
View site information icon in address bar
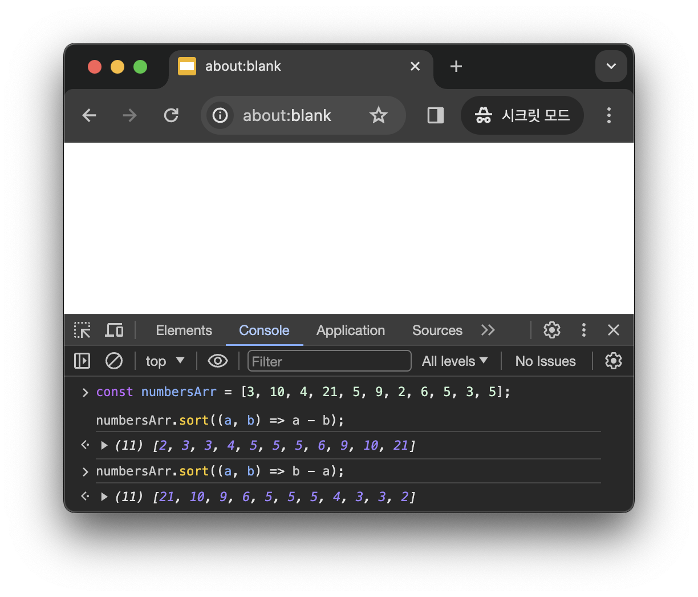click(x=220, y=115)
